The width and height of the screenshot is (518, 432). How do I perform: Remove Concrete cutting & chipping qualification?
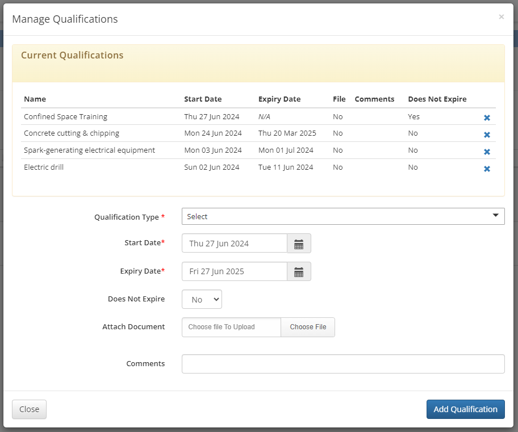[x=487, y=135]
